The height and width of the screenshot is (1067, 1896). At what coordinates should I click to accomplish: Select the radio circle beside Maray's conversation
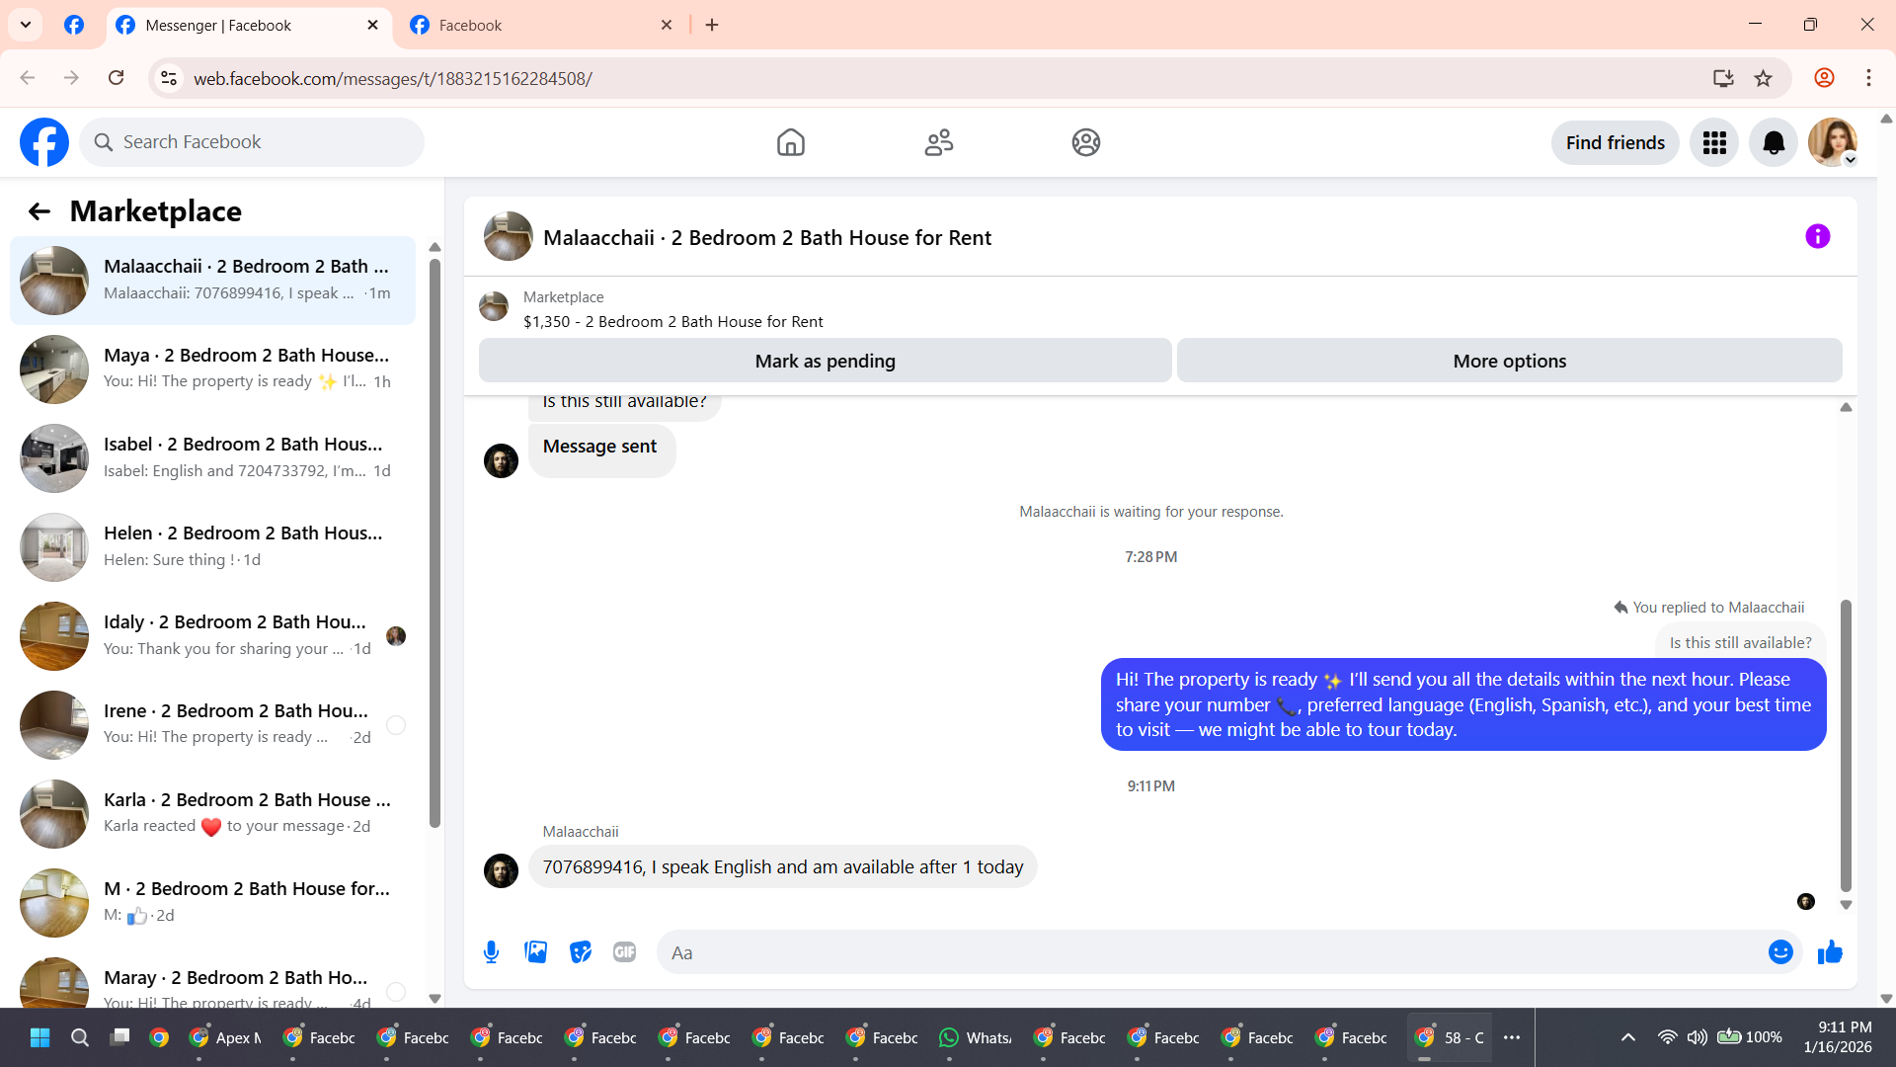(x=396, y=991)
